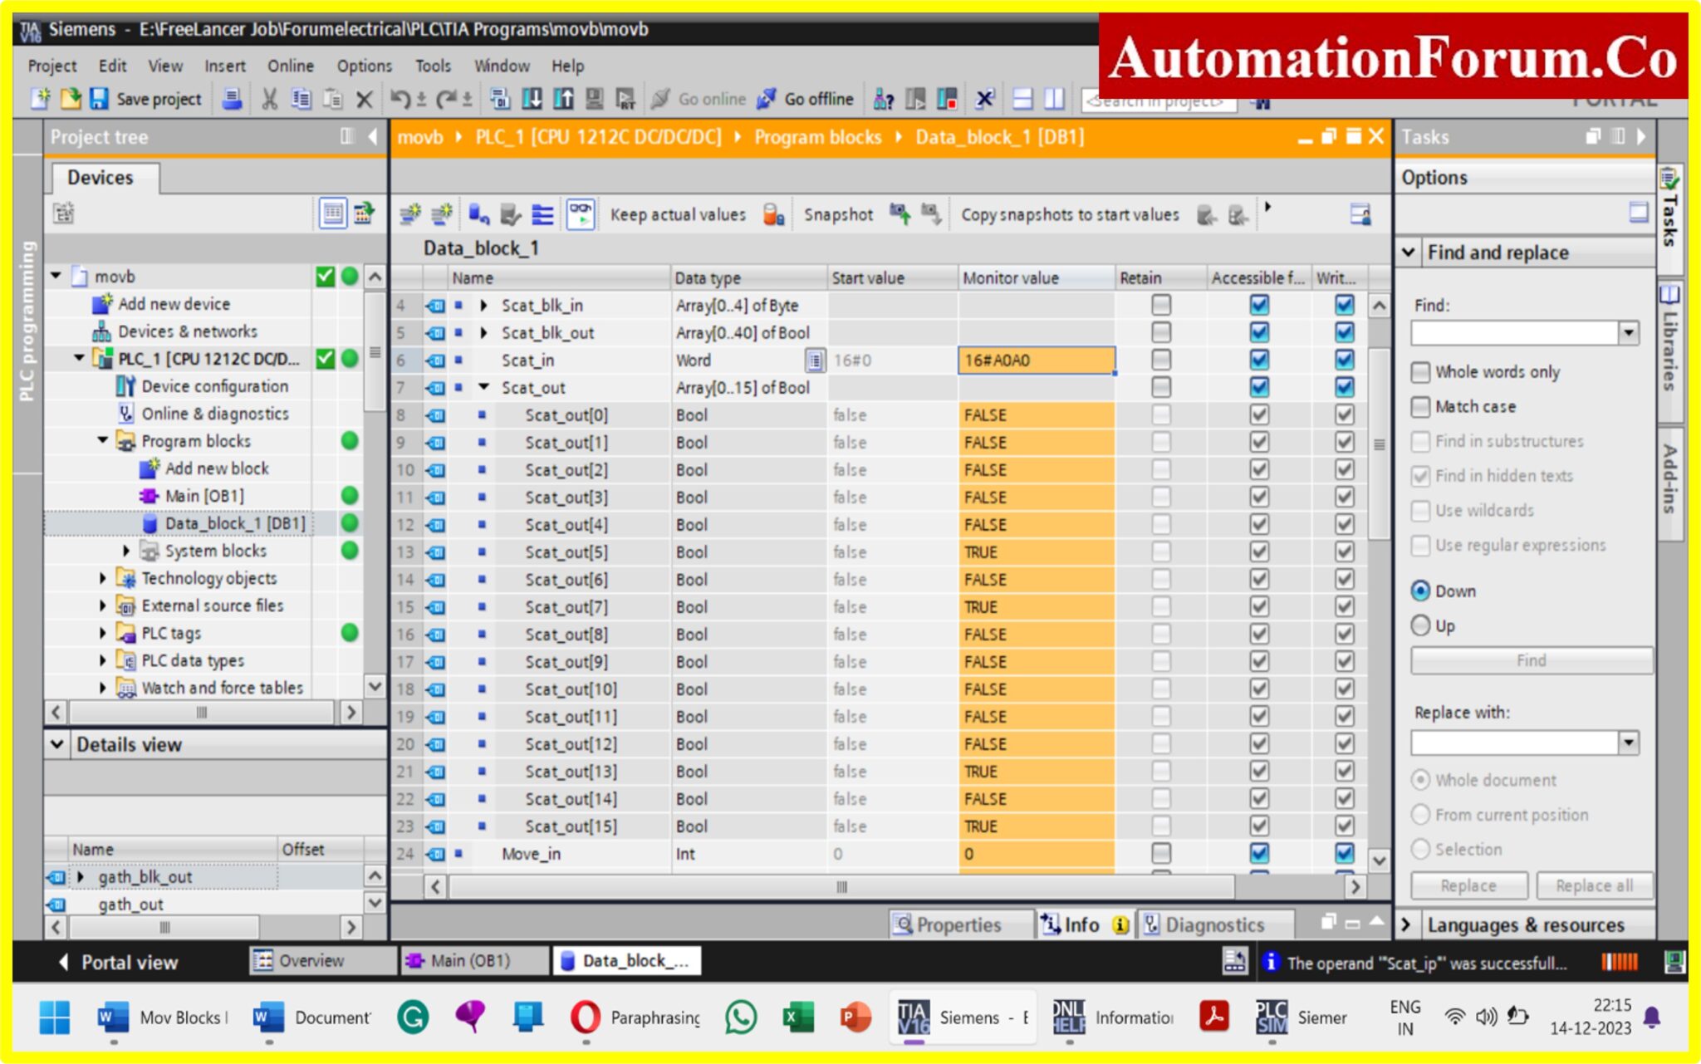
Task: Open the Find dropdown list
Action: [1628, 332]
